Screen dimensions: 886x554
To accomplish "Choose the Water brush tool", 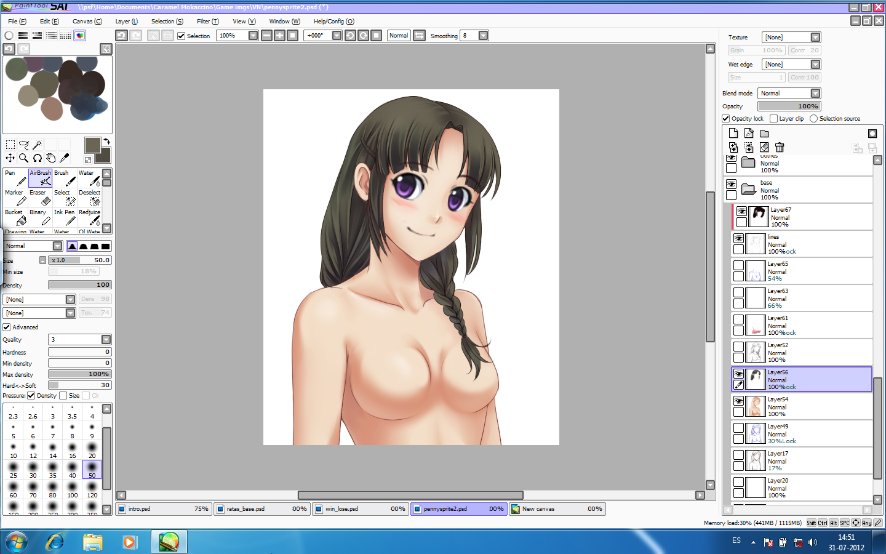I will click(x=89, y=178).
